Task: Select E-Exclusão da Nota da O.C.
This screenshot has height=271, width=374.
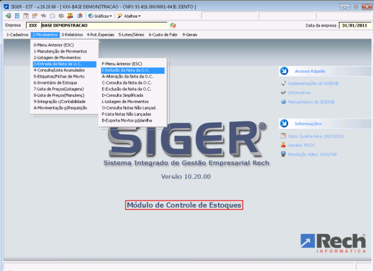Action: (x=132, y=89)
